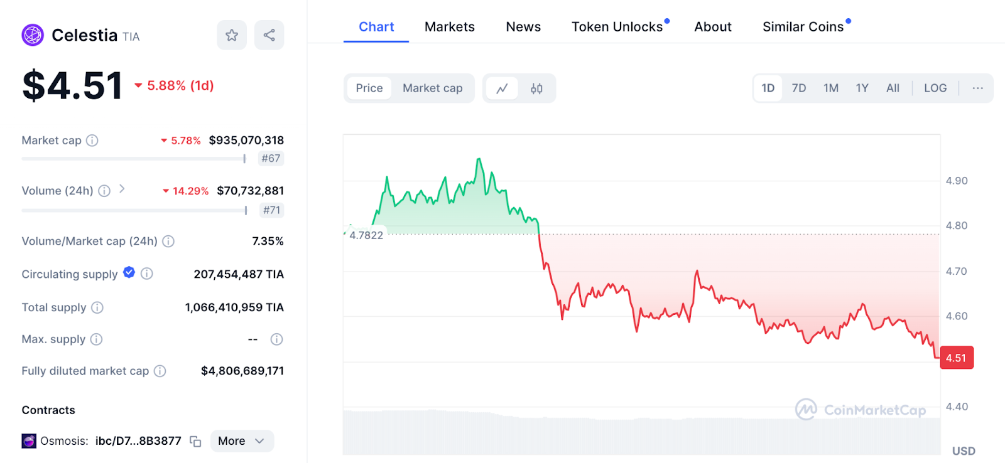Click the Contracts heading
The width and height of the screenshot is (1005, 463).
48,410
